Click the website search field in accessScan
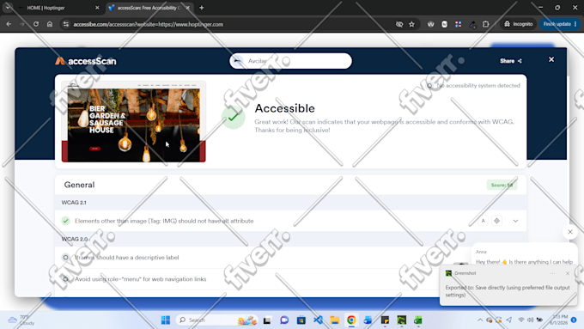This screenshot has width=584, height=329. pyautogui.click(x=290, y=61)
